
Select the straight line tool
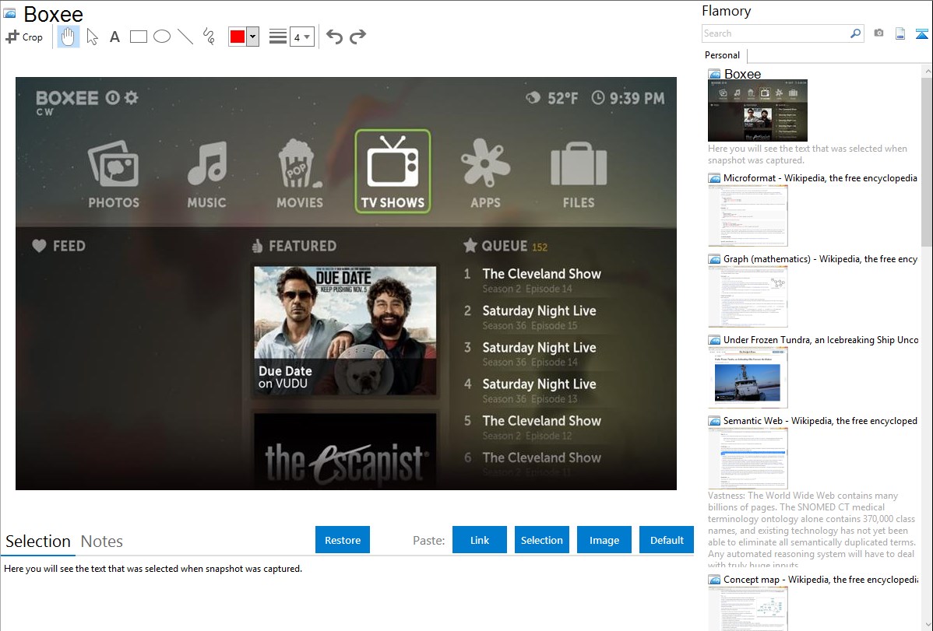tap(185, 37)
